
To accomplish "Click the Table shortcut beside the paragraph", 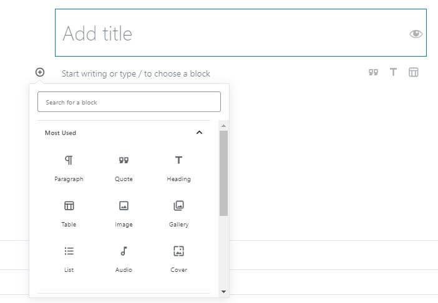I will [x=414, y=72].
